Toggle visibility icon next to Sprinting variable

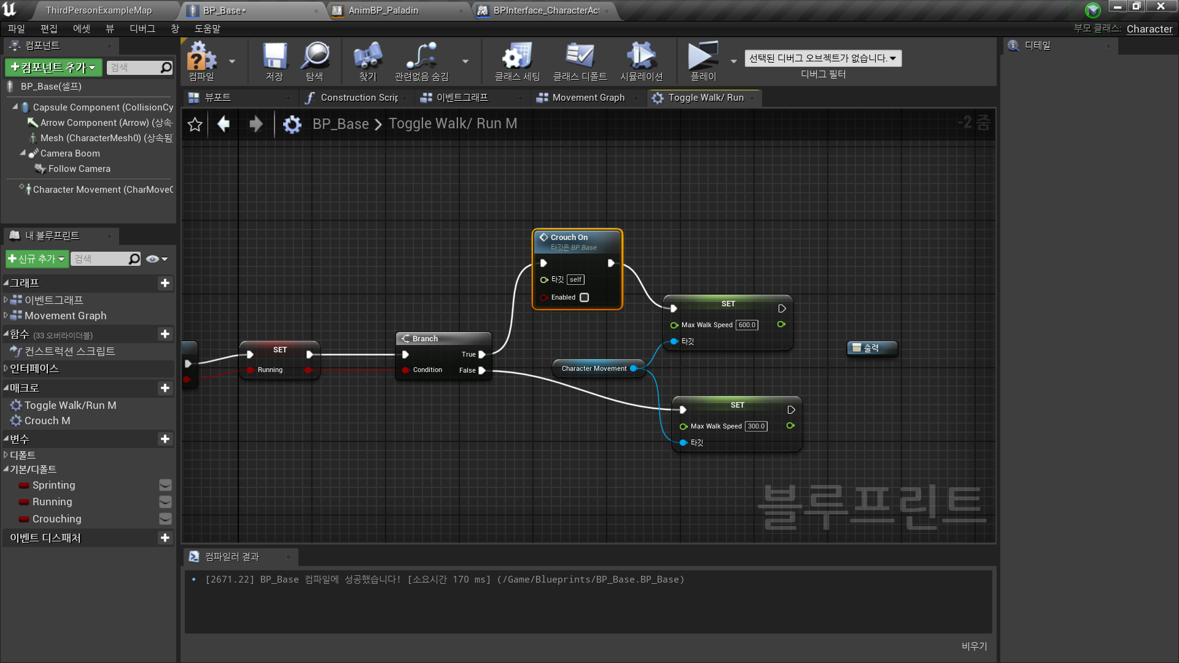point(165,486)
